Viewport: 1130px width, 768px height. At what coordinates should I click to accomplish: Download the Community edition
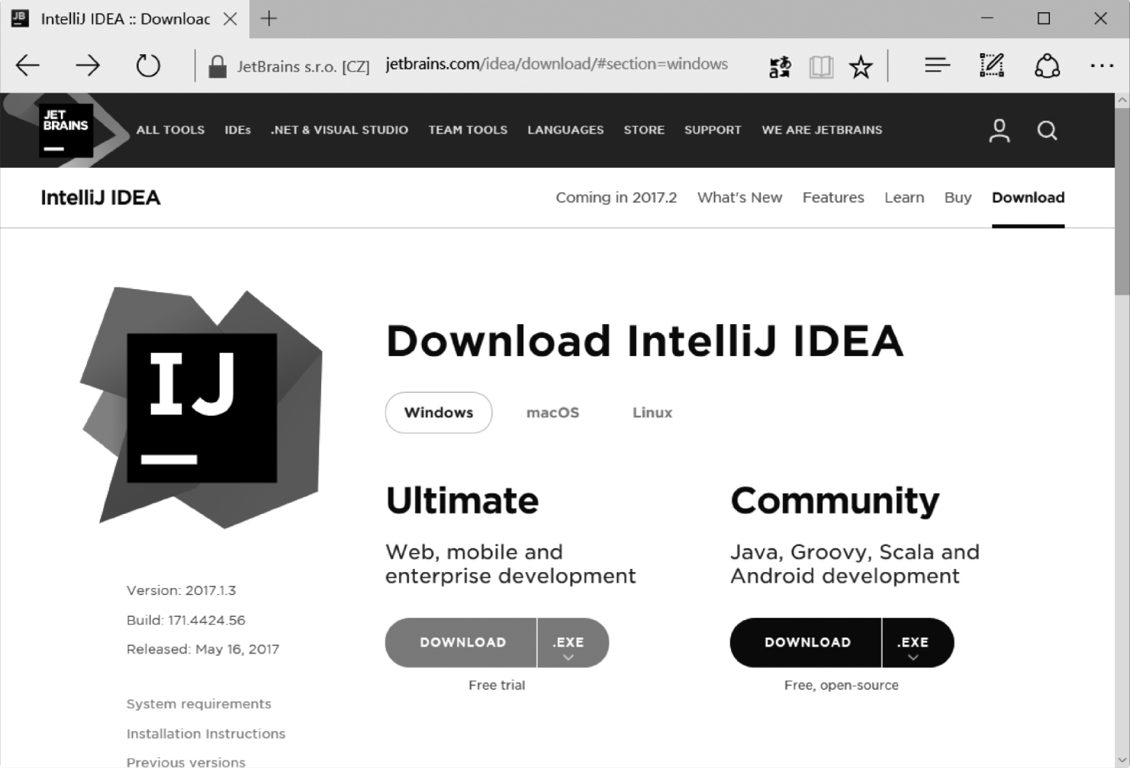point(806,643)
